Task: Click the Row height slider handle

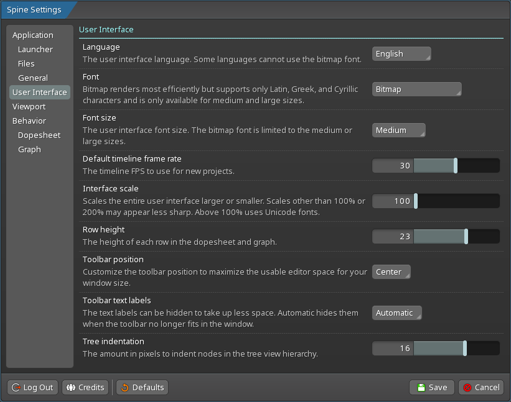Action: pos(466,237)
